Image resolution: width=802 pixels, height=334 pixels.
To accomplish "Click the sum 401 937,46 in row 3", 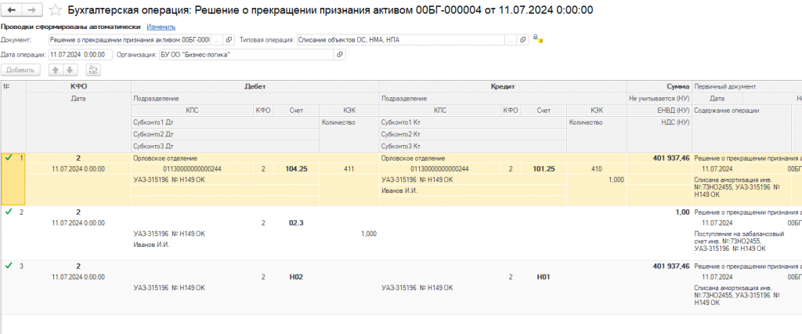I will click(671, 266).
